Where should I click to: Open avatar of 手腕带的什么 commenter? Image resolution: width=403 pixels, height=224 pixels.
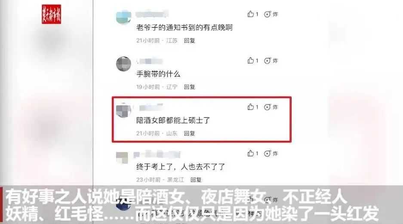[123, 64]
